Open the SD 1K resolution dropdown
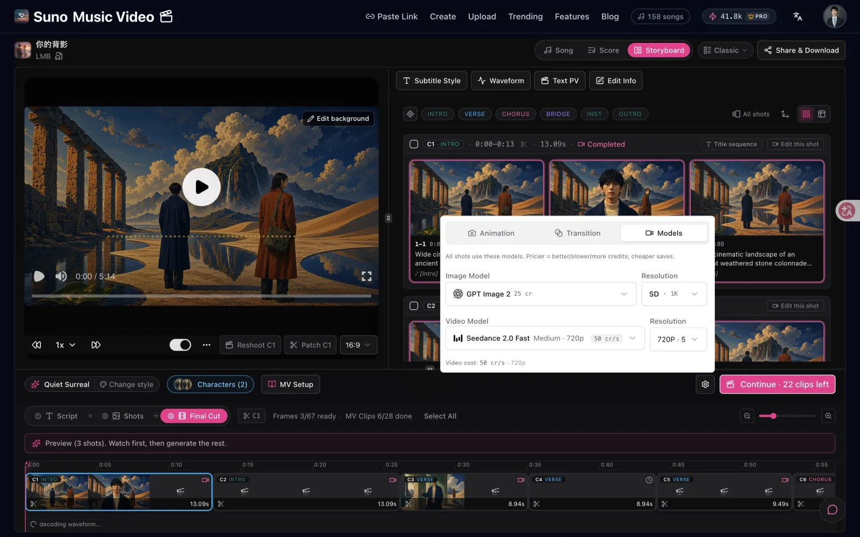This screenshot has height=537, width=860. (674, 294)
